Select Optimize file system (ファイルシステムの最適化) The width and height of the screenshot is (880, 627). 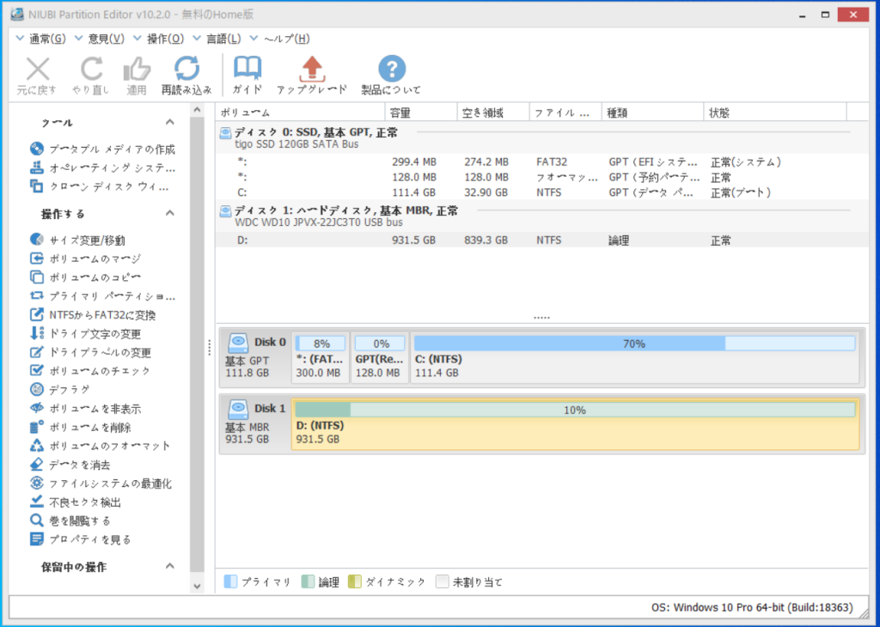[x=101, y=483]
